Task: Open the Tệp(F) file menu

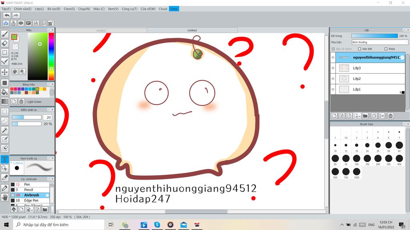Action: tap(6, 9)
